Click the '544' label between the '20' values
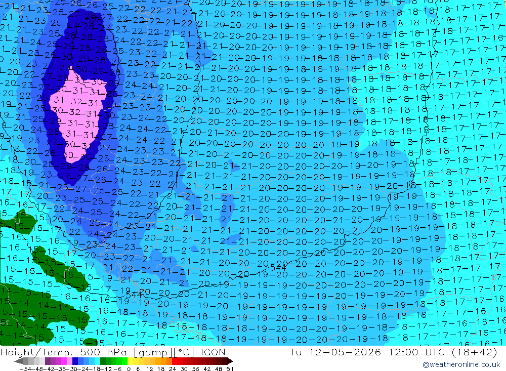 [x=278, y=268]
